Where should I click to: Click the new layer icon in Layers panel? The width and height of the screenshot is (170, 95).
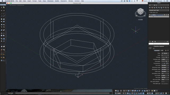pos(150,42)
